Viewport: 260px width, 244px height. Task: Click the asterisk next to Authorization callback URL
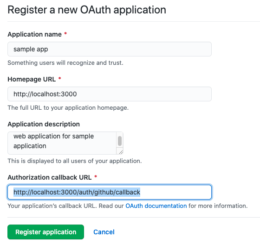(x=96, y=177)
